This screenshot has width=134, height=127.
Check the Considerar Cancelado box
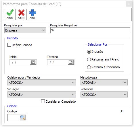(43, 101)
